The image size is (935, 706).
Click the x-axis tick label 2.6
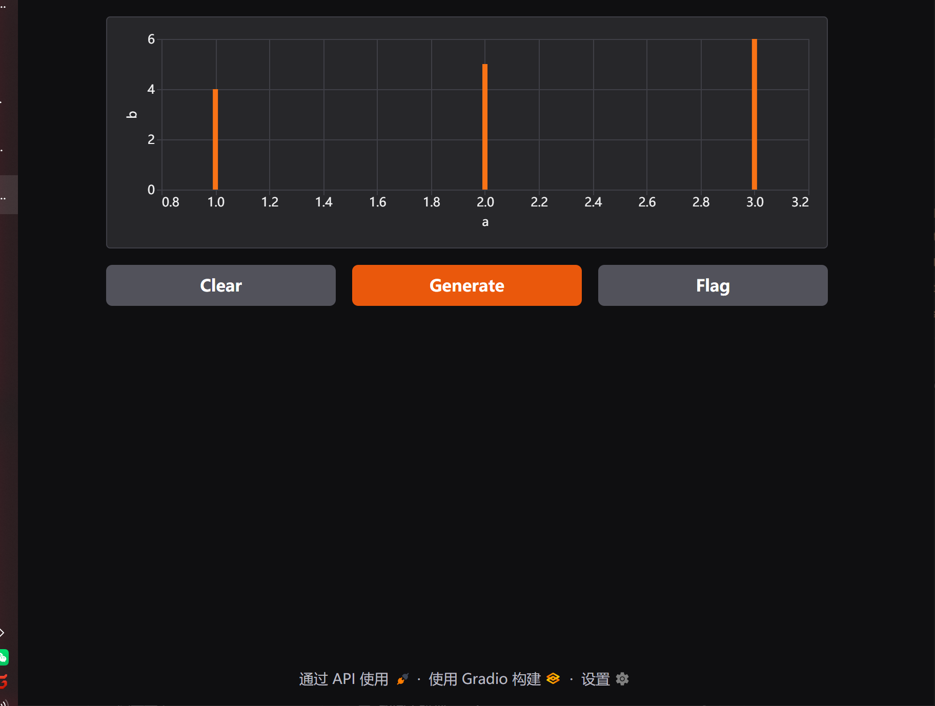click(x=647, y=202)
